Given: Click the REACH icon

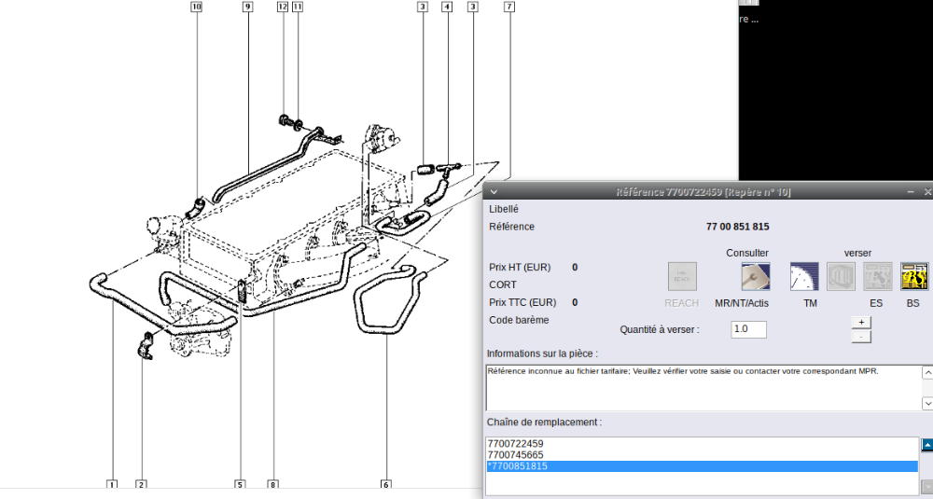Looking at the screenshot, I should [682, 276].
